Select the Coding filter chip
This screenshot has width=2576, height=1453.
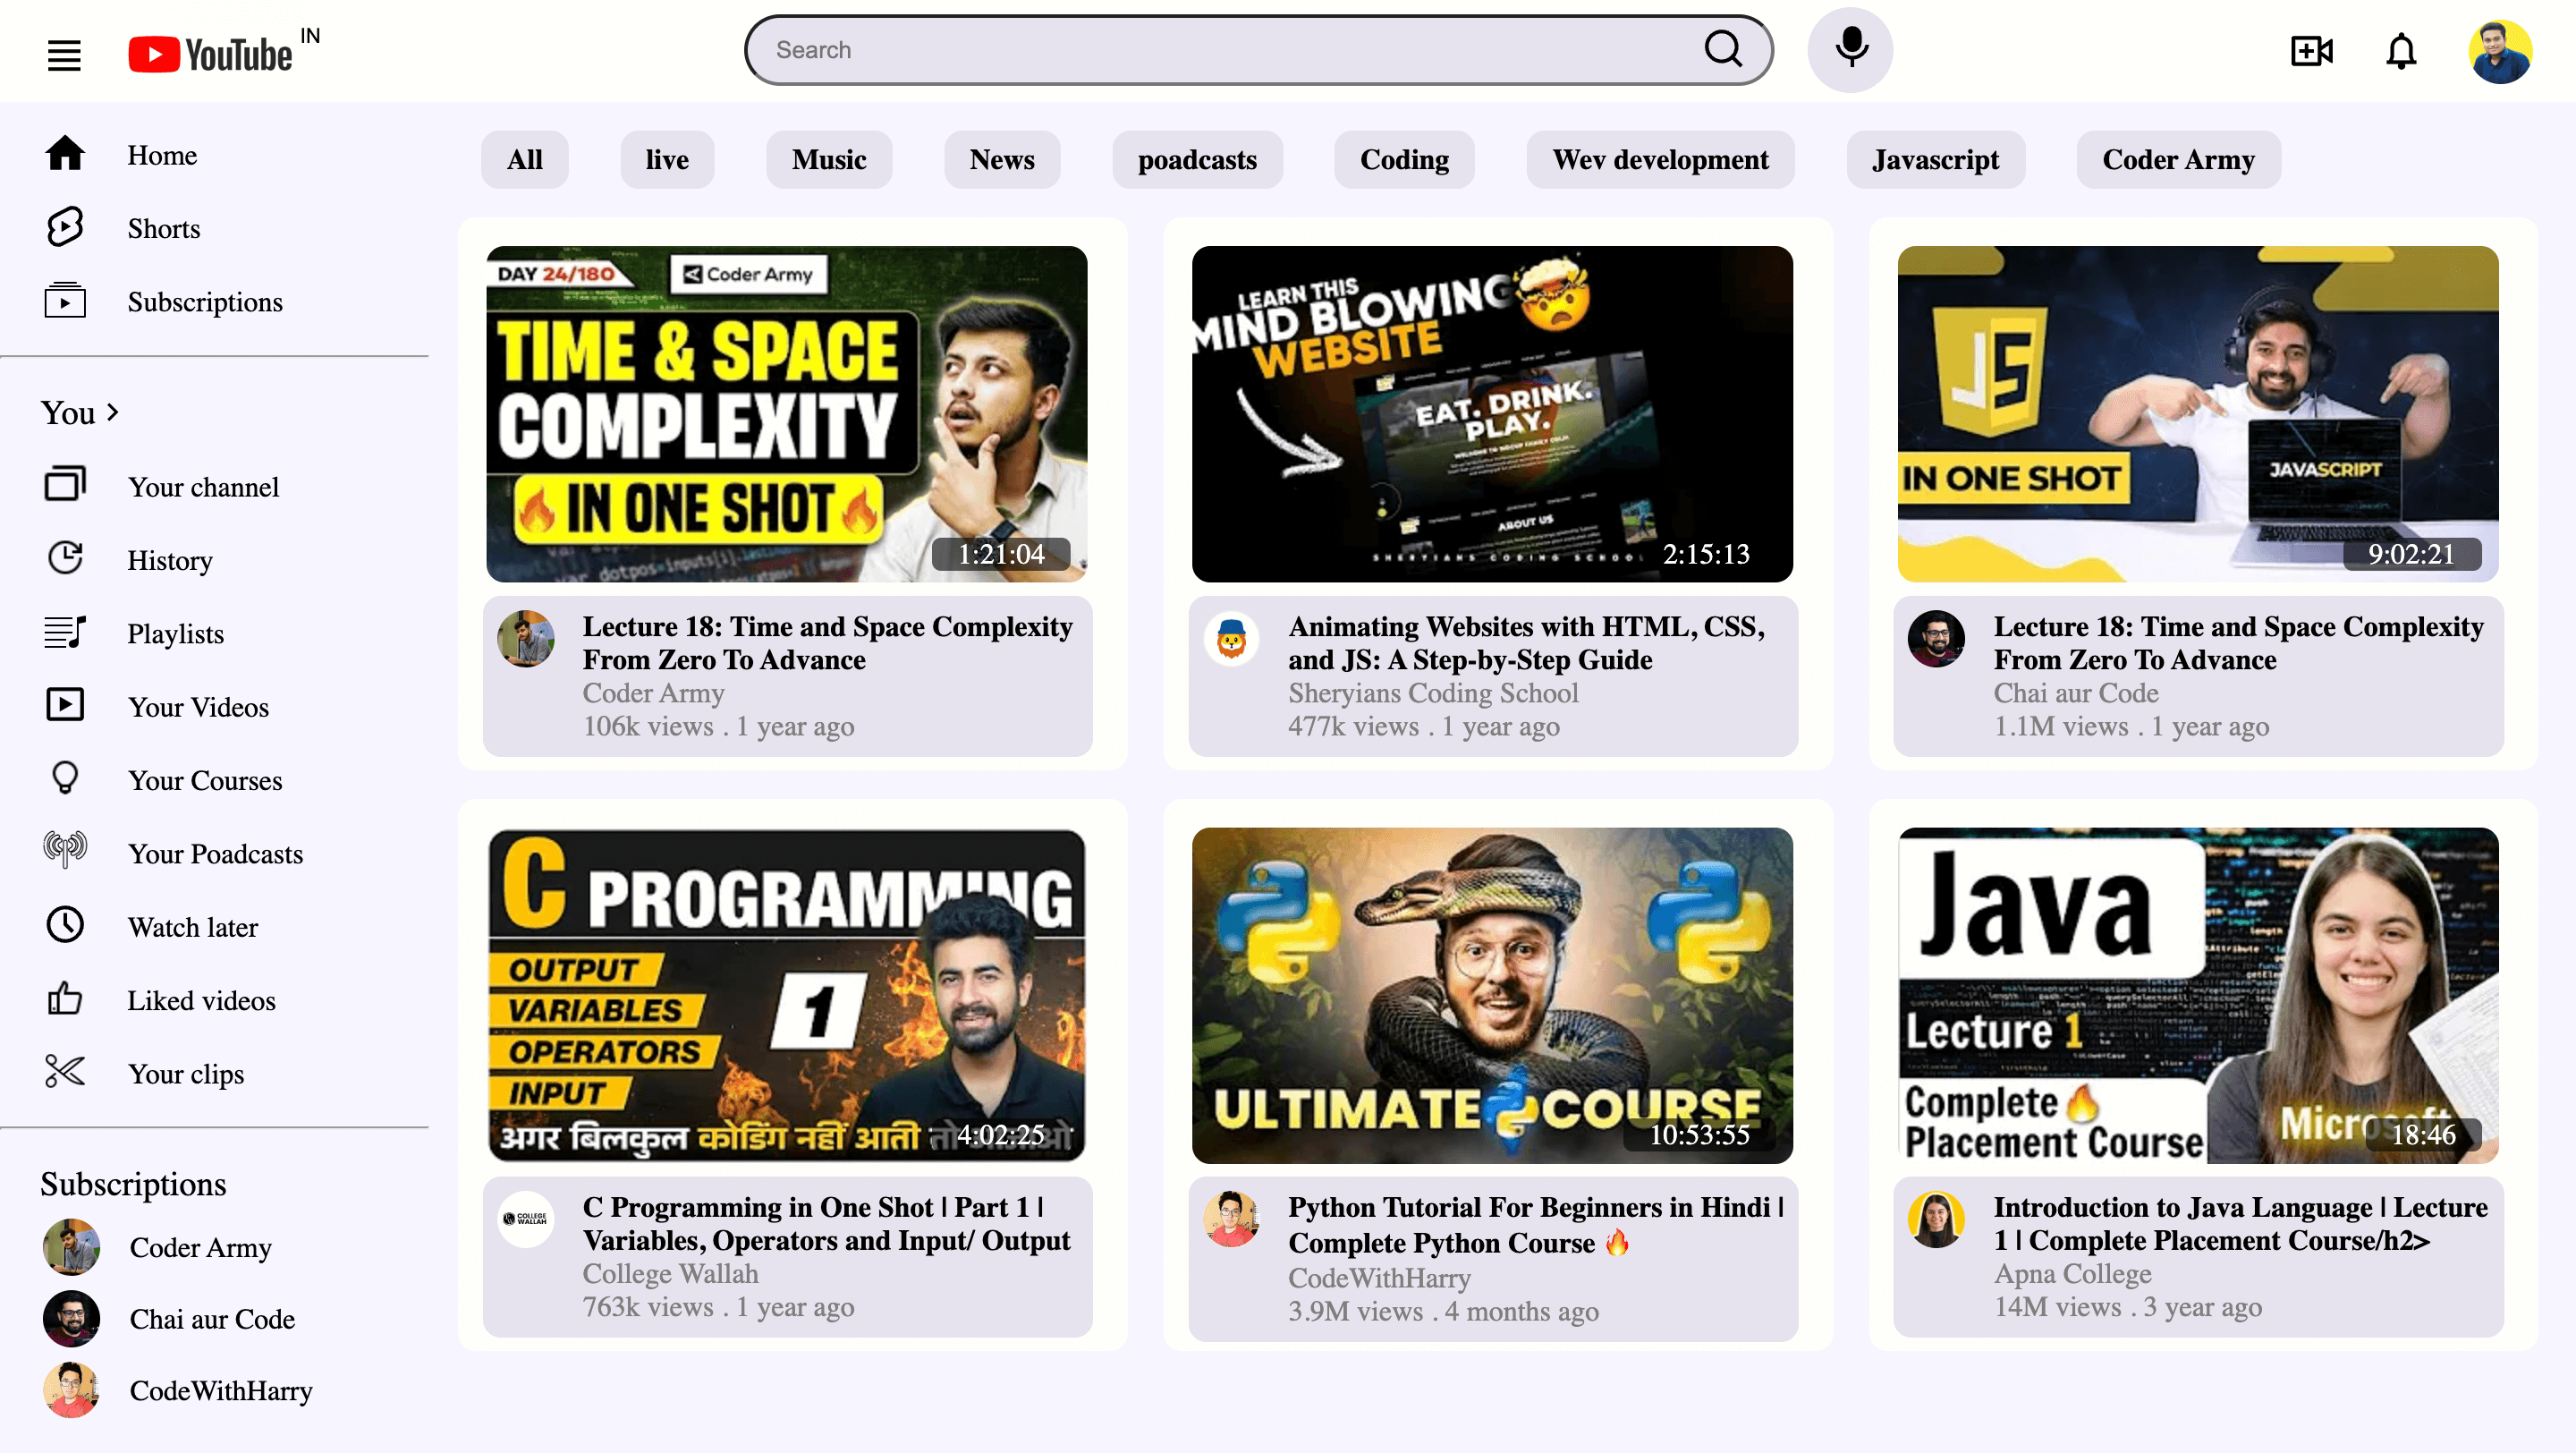click(x=1404, y=160)
